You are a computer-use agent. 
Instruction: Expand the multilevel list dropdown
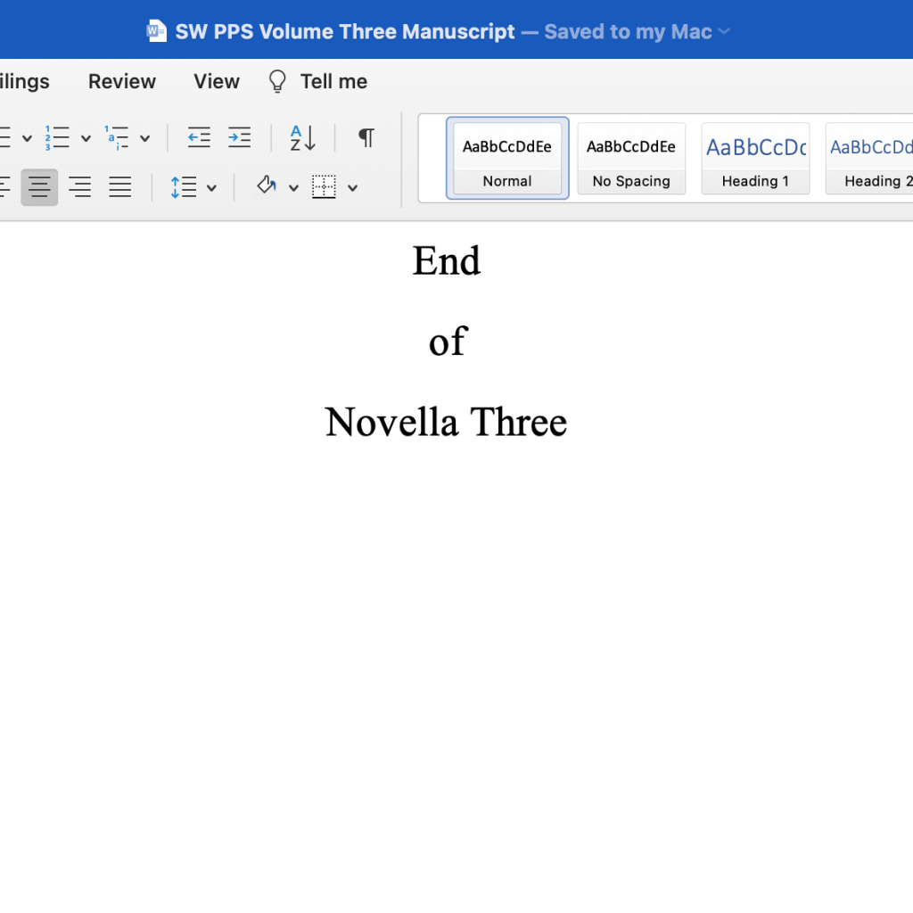pyautogui.click(x=145, y=137)
